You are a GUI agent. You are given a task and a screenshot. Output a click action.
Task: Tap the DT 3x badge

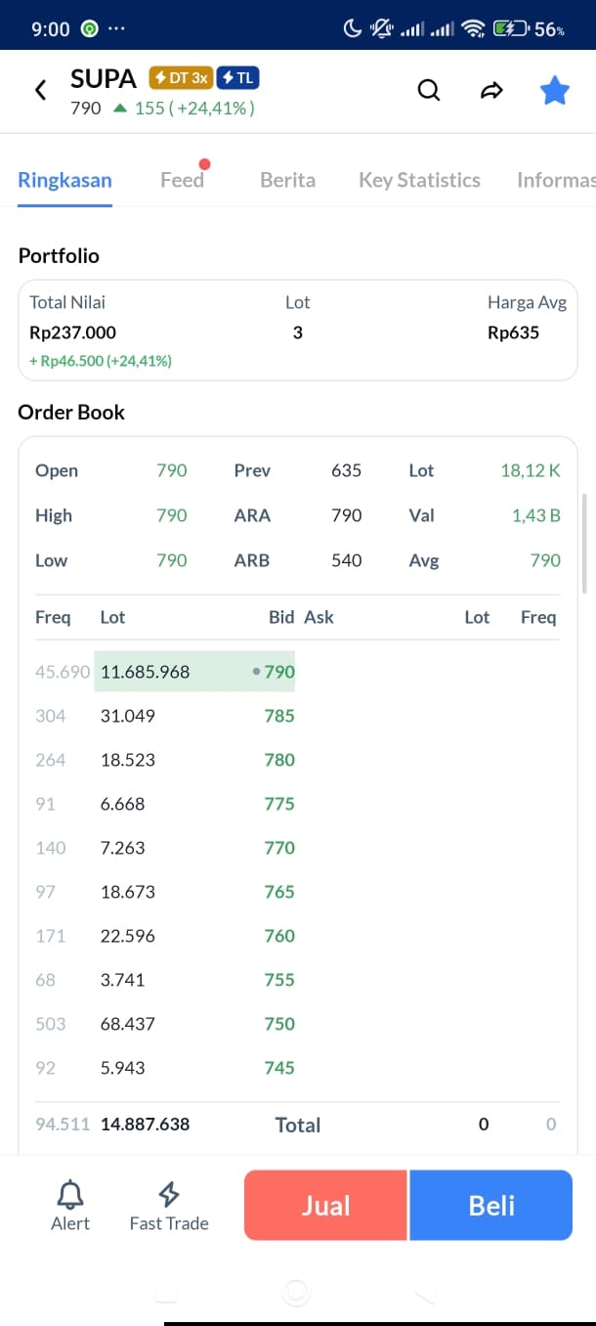point(181,78)
